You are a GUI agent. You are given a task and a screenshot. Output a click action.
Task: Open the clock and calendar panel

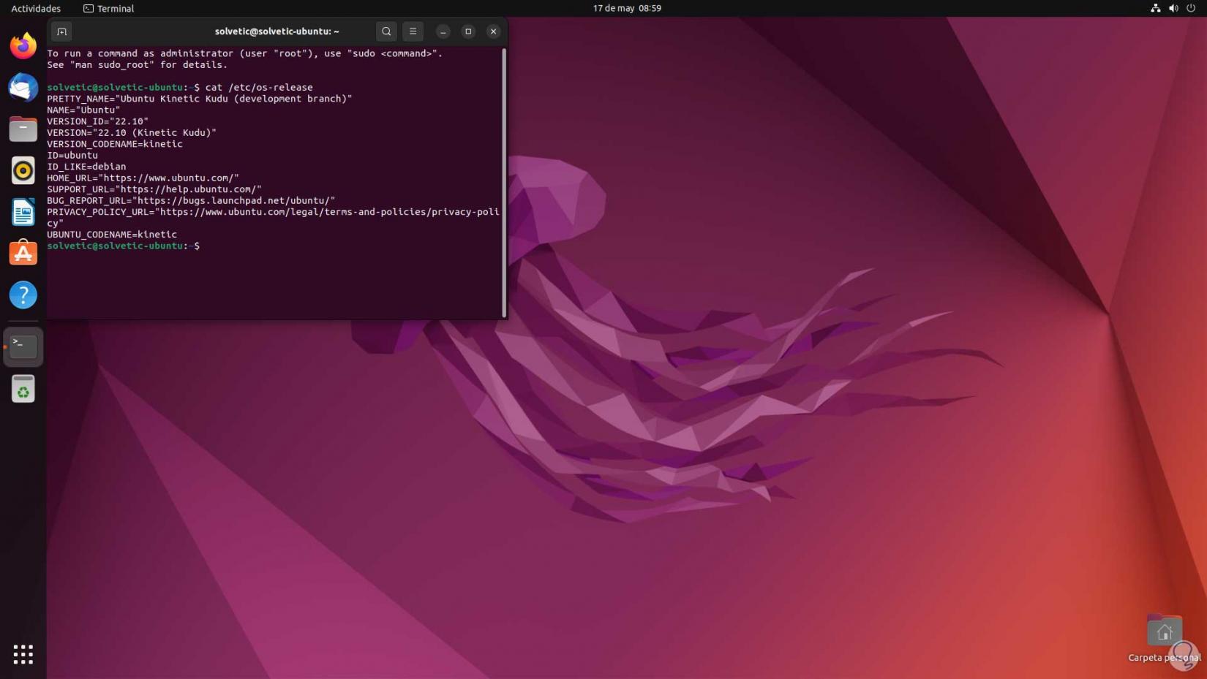pyautogui.click(x=627, y=9)
